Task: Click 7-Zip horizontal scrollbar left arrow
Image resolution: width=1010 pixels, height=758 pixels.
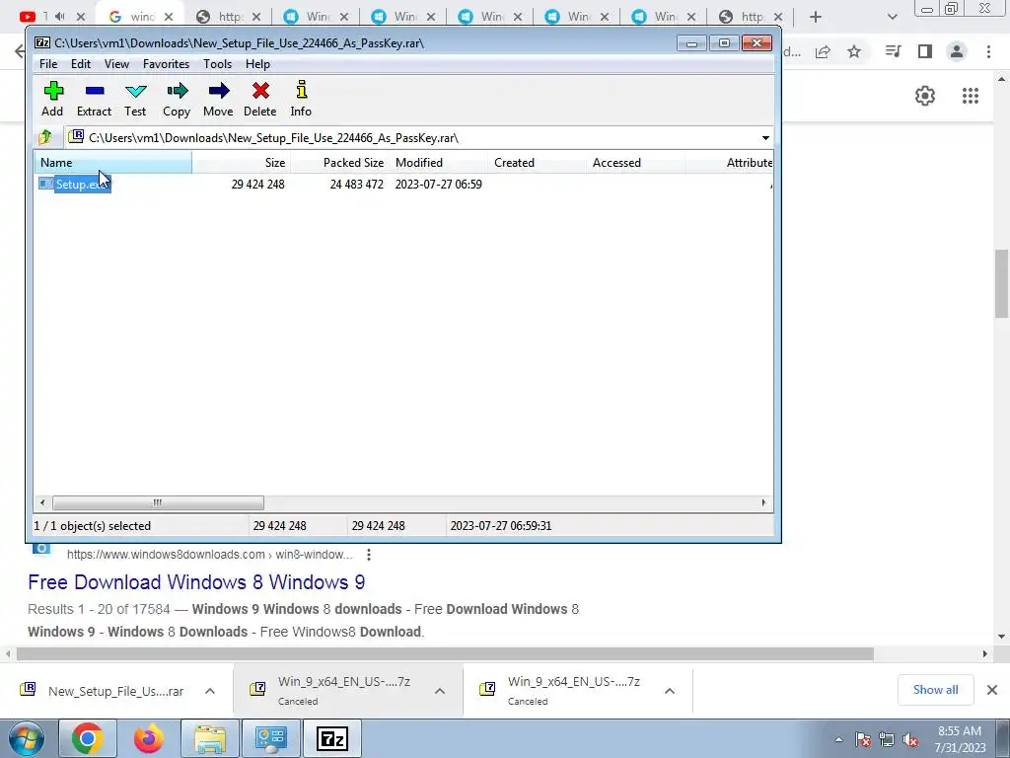Action: click(42, 502)
